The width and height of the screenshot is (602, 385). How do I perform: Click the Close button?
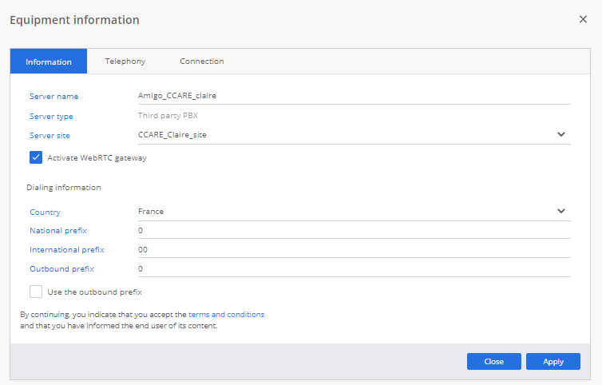point(493,361)
